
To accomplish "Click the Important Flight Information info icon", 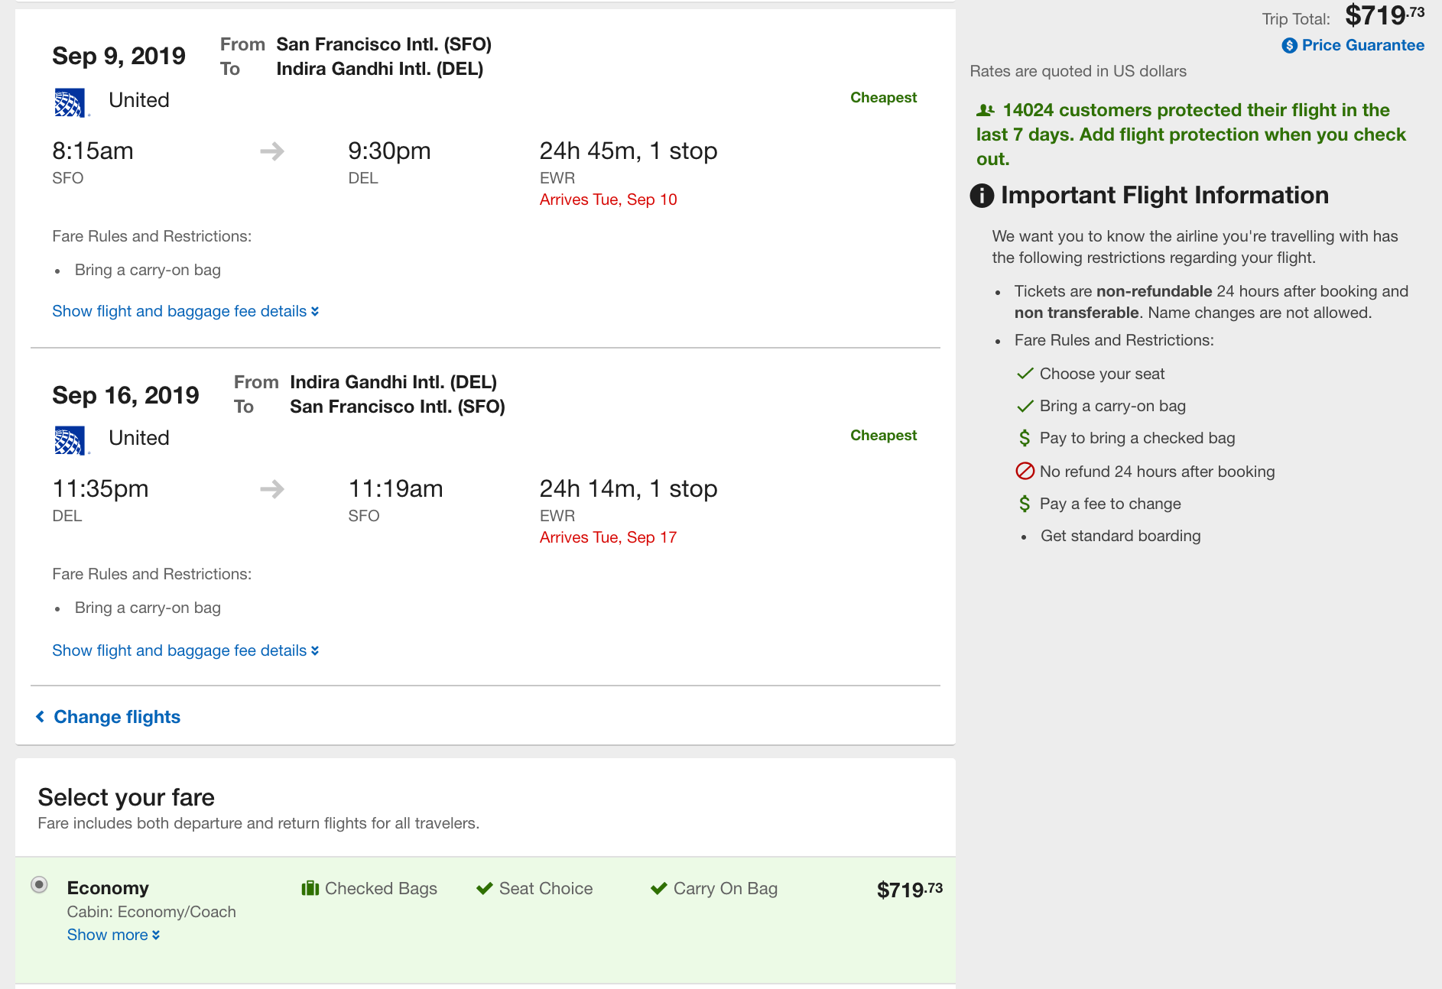I will click(x=982, y=196).
